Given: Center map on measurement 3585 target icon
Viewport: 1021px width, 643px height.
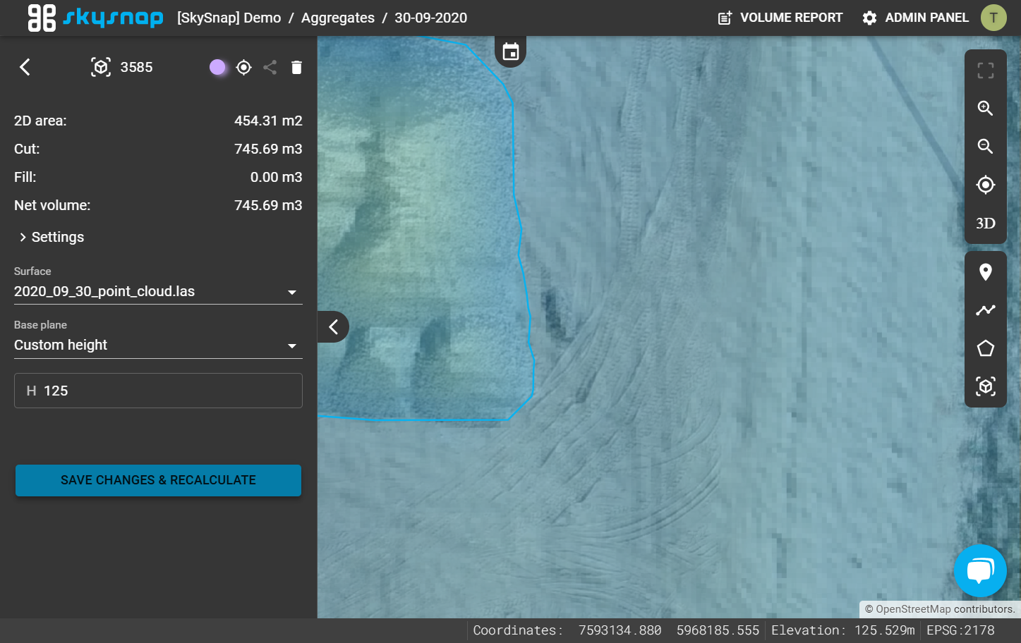Looking at the screenshot, I should click(244, 67).
